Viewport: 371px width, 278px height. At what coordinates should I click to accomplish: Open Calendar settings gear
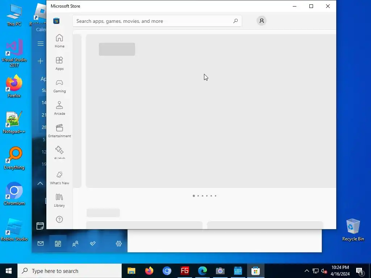[119, 244]
